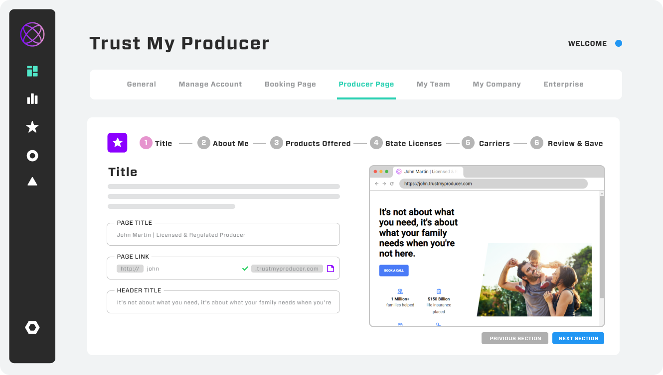Click the Header Title input field
The height and width of the screenshot is (375, 663).
pos(223,302)
